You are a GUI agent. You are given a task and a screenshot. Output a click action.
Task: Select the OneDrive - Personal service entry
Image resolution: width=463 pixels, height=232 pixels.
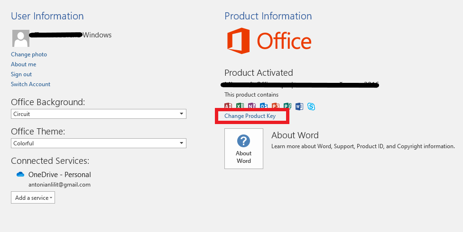click(x=60, y=175)
